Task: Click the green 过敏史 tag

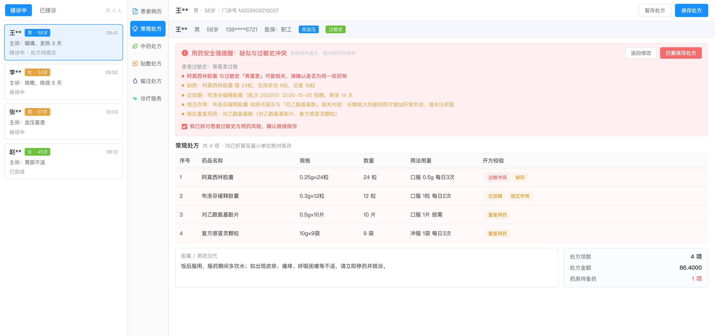Action: [x=335, y=29]
